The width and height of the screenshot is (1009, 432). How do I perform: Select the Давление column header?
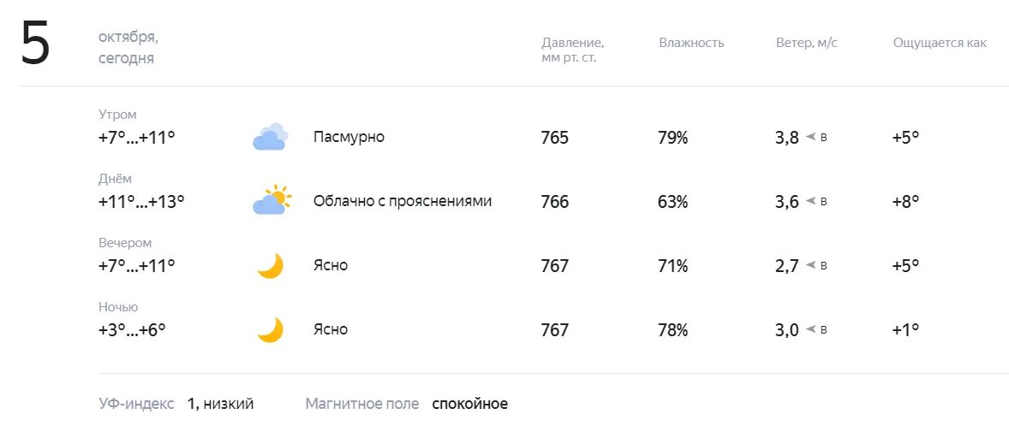pos(573,50)
